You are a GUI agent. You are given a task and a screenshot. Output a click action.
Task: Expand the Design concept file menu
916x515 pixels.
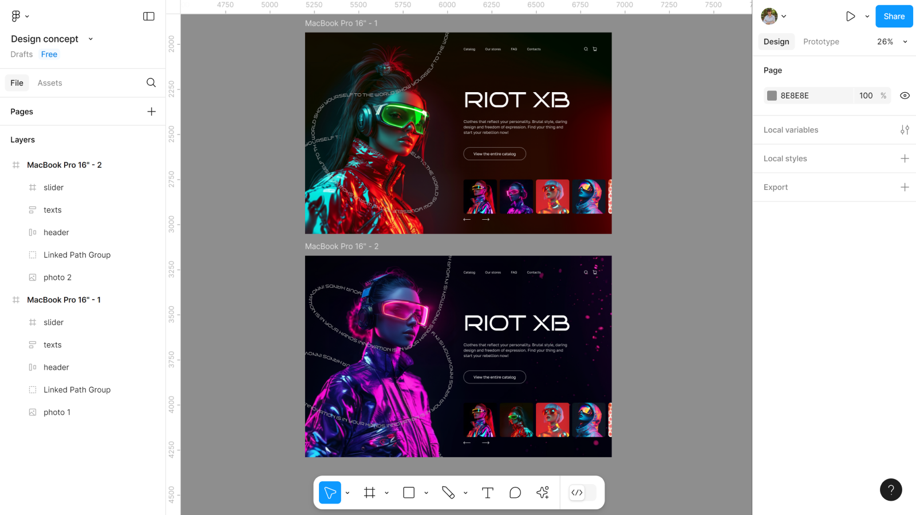pos(90,39)
